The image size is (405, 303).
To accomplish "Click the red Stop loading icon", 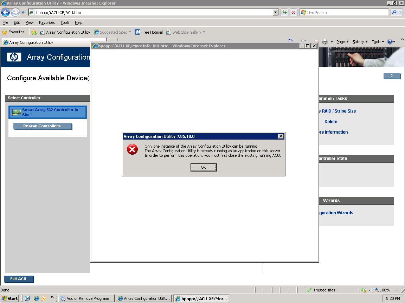I will point(294,12).
